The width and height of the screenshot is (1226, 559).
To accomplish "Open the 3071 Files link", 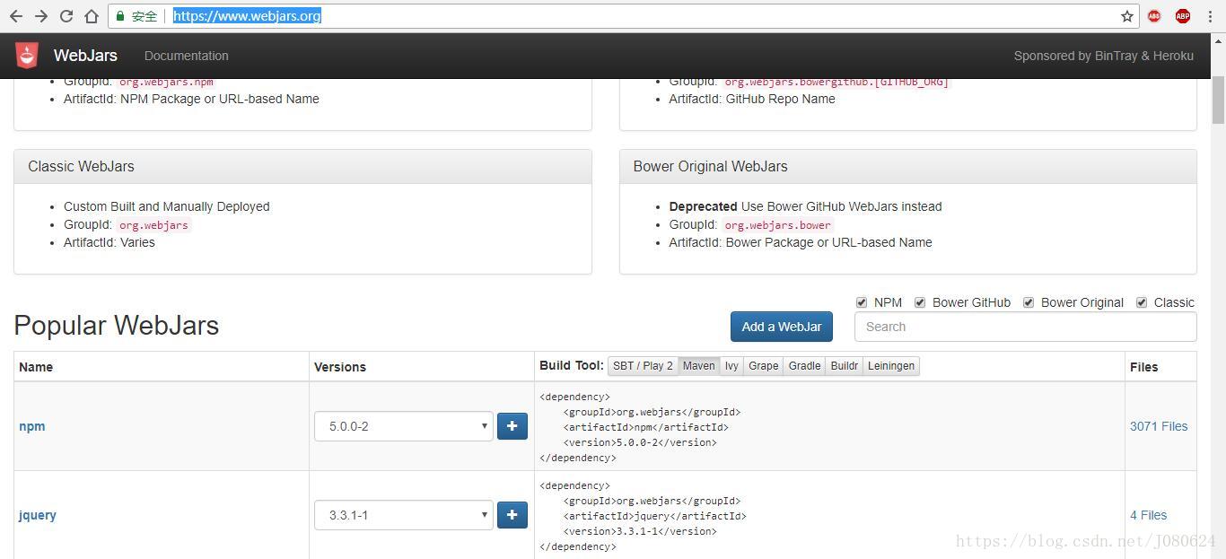I will click(x=1159, y=426).
